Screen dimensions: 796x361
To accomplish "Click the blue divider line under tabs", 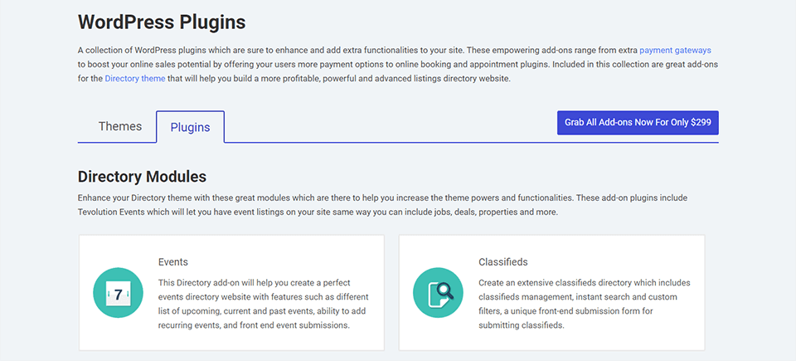I will pyautogui.click(x=464, y=143).
